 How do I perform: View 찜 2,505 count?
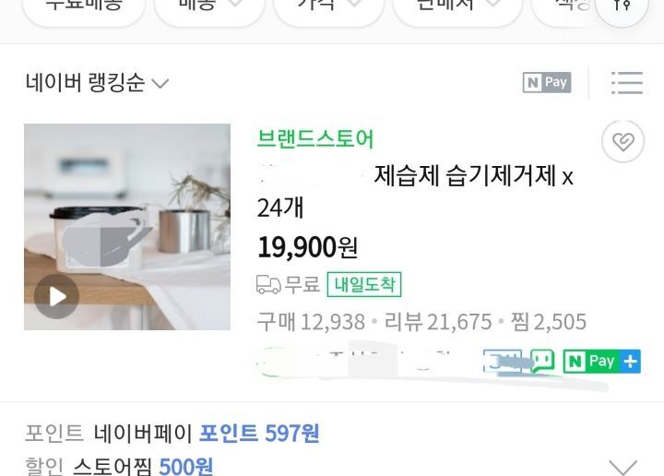549,322
